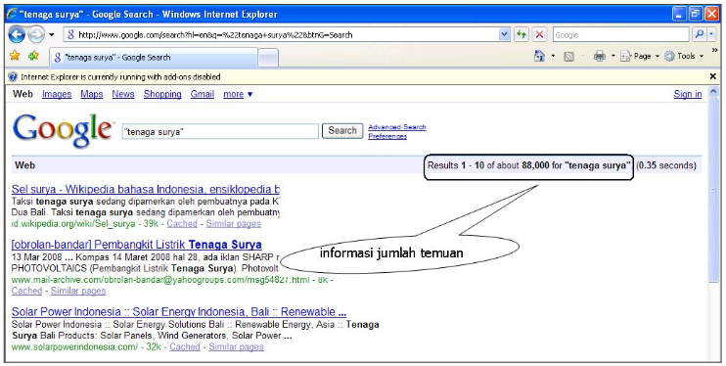Open Advanced Search link

[x=397, y=127]
